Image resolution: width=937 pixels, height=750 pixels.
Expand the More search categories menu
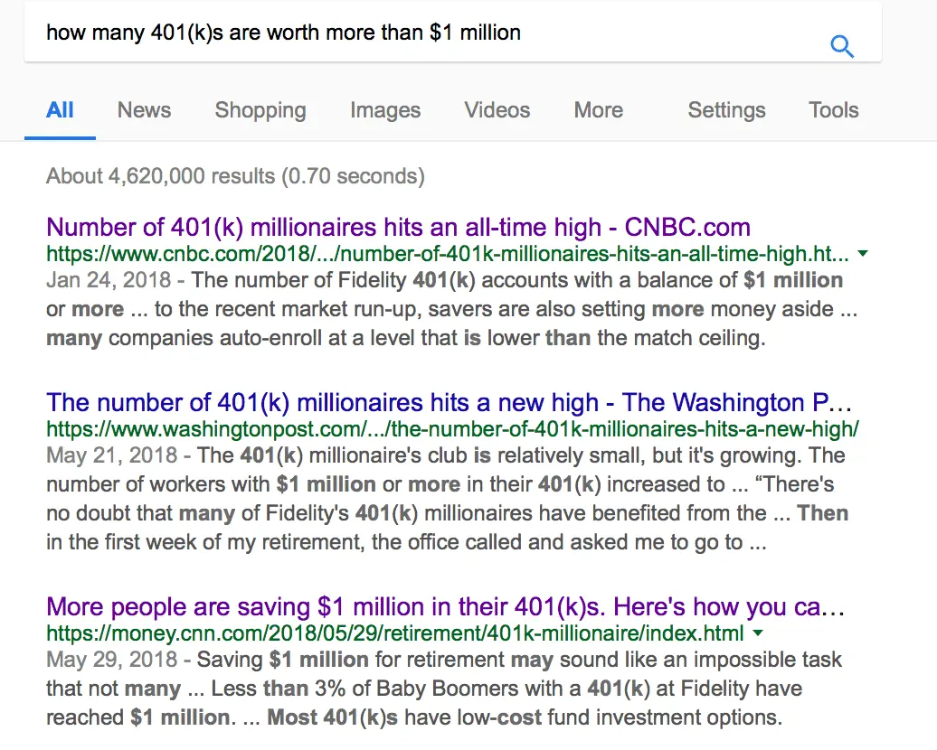tap(598, 109)
